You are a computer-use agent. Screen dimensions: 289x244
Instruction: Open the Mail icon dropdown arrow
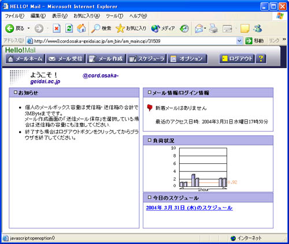click(x=205, y=28)
